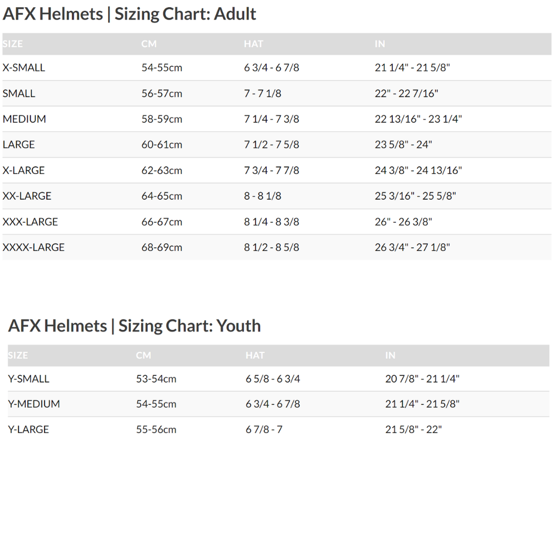Select the MEDIUM size row label
The height and width of the screenshot is (554, 554).
tap(24, 119)
